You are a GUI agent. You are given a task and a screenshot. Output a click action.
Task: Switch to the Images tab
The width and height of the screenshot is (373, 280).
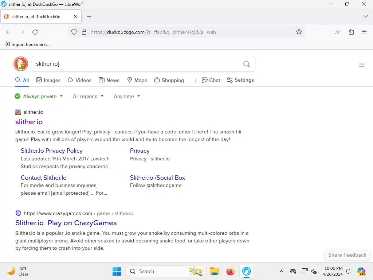pos(48,80)
